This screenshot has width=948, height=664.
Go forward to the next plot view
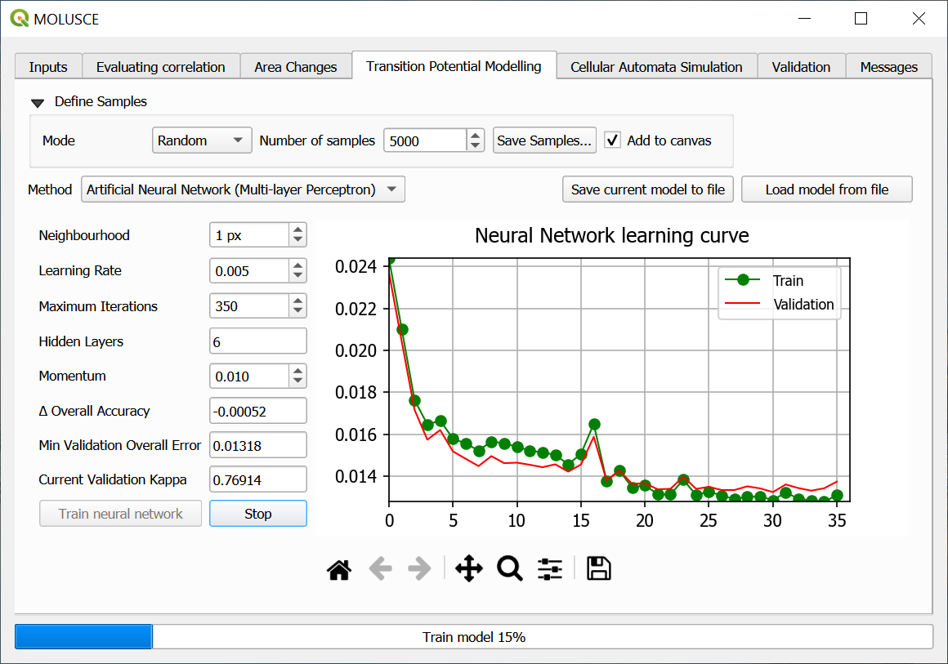coord(419,569)
